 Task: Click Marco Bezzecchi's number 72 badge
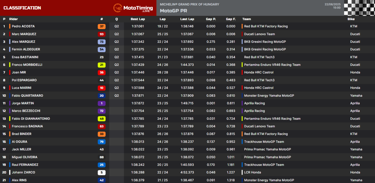(102, 111)
